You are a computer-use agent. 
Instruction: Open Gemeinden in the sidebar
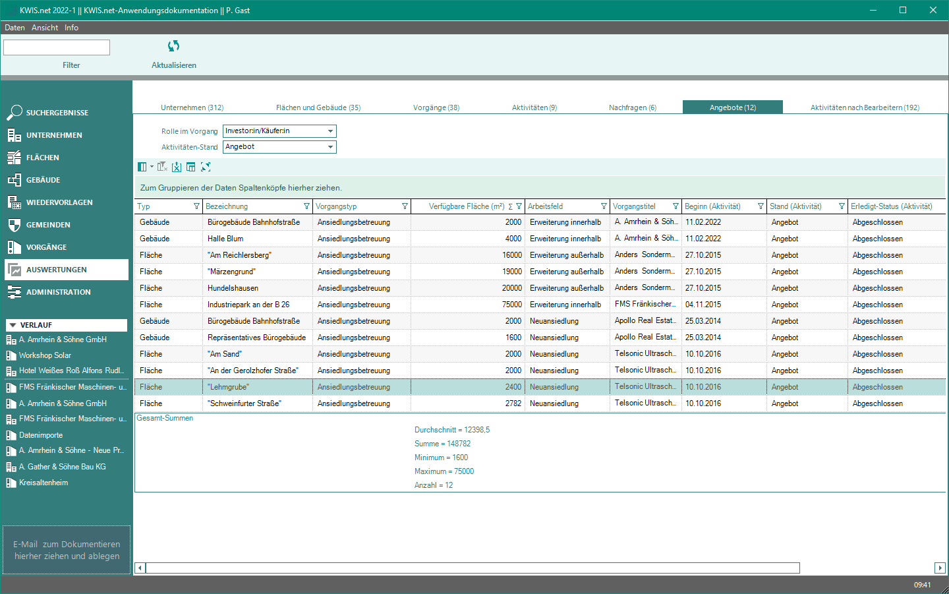66,225
